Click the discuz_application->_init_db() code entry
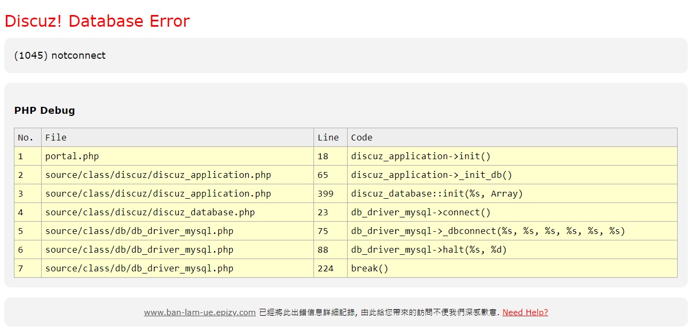 (431, 175)
